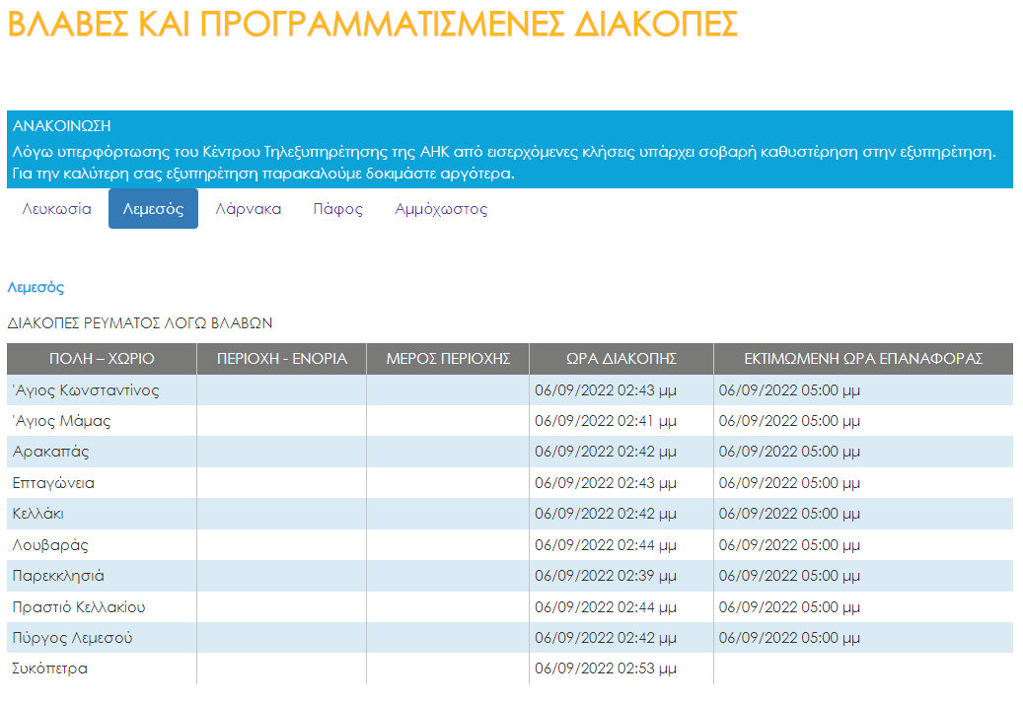The width and height of the screenshot is (1023, 703).
Task: Click outage time 02:44 μμ for Λουβαράς
Action: [606, 544]
